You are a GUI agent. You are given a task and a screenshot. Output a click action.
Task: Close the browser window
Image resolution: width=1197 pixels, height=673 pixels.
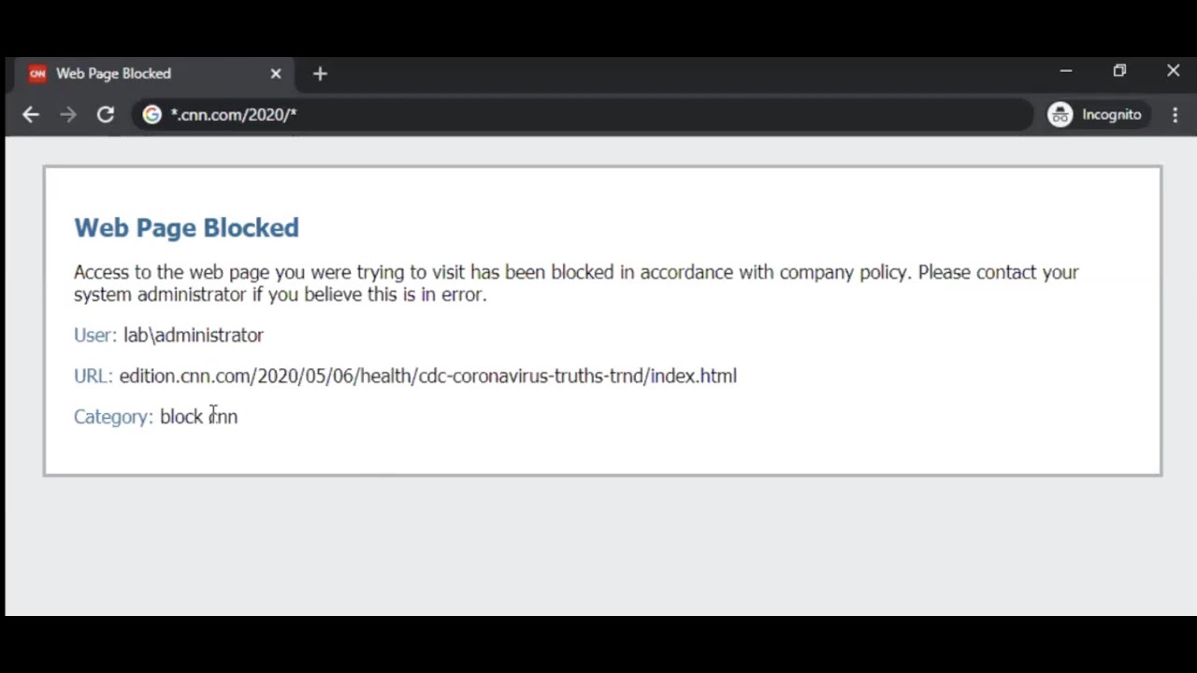pyautogui.click(x=1173, y=71)
